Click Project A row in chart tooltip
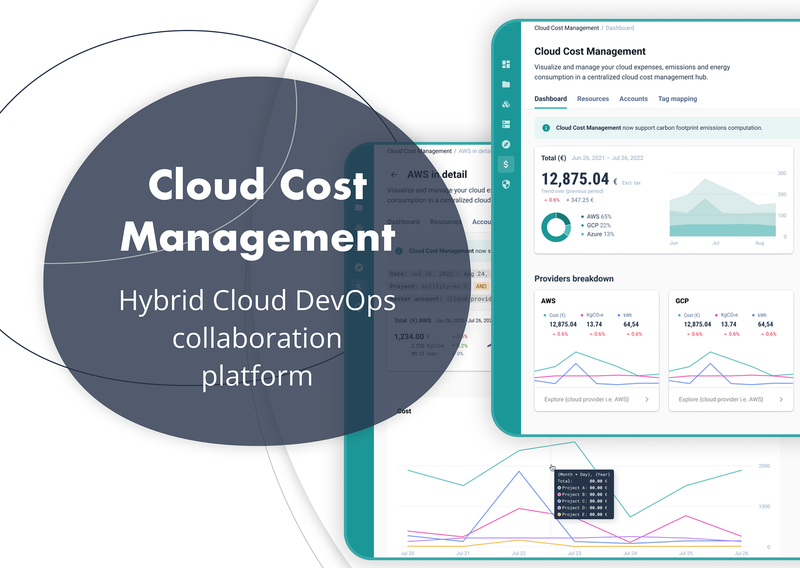800x568 pixels. [x=582, y=488]
